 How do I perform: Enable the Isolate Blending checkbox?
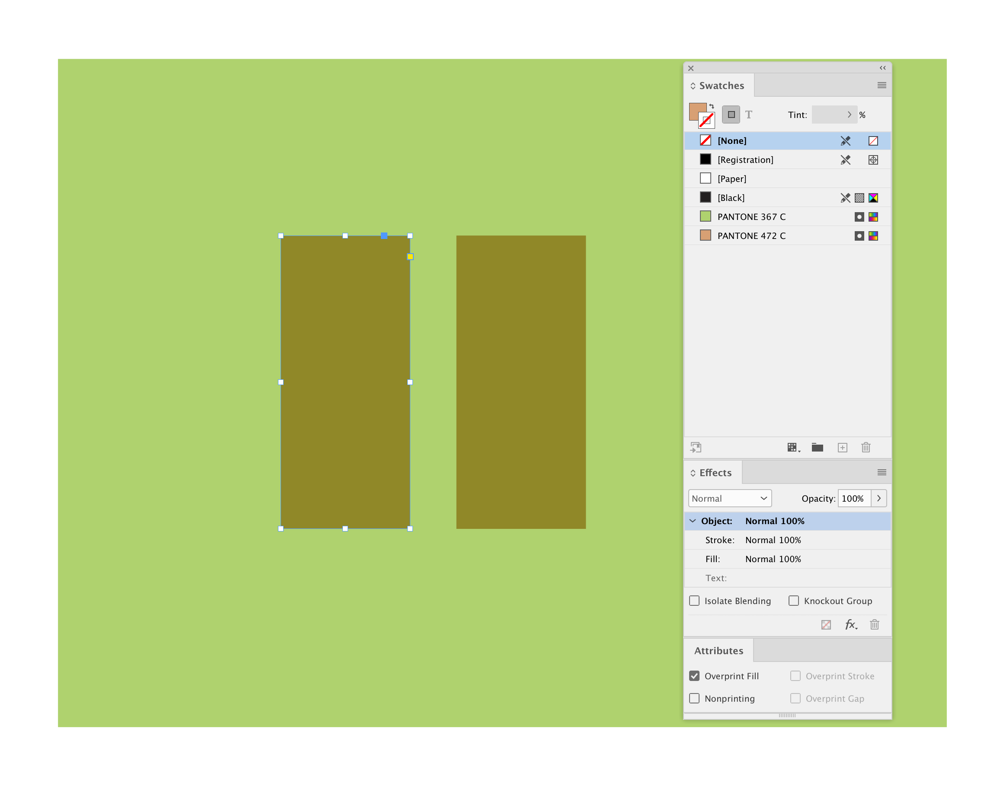point(694,601)
